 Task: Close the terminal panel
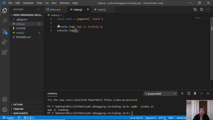(208, 93)
